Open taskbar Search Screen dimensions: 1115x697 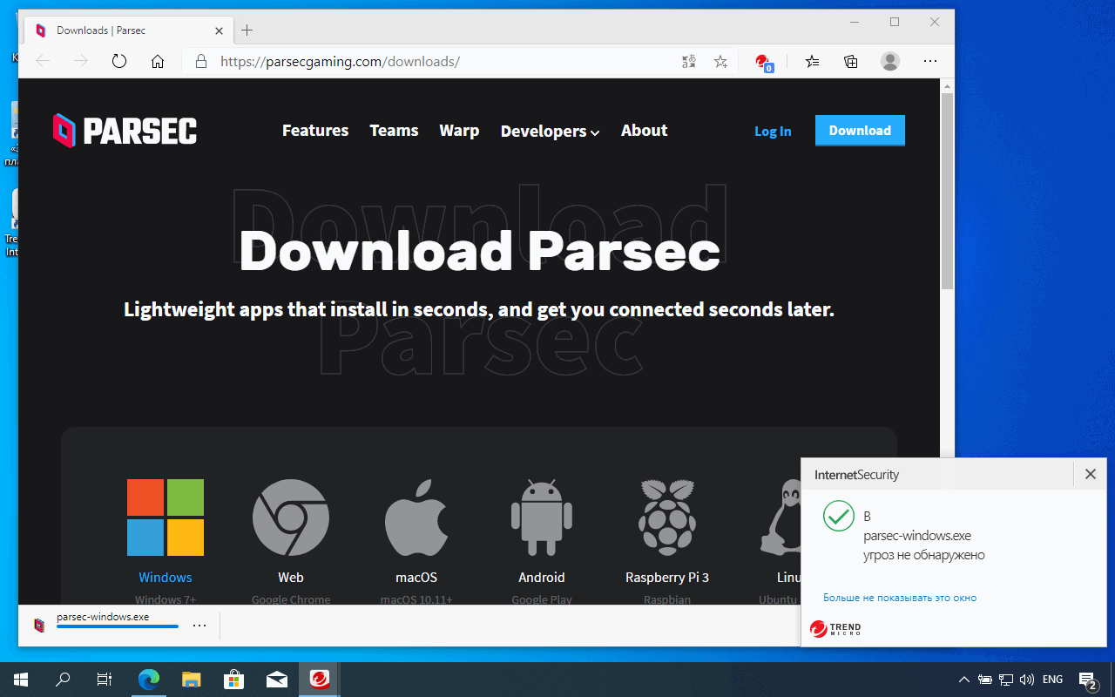[x=63, y=680]
